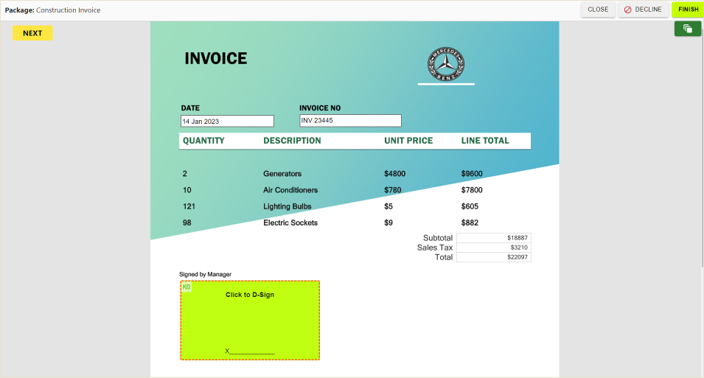Click the CLOSE button in the top bar

(x=597, y=10)
